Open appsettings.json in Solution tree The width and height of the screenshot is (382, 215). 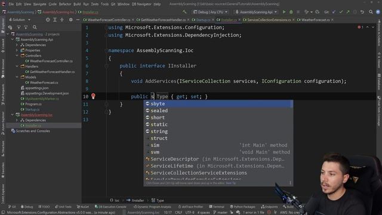tap(36, 88)
